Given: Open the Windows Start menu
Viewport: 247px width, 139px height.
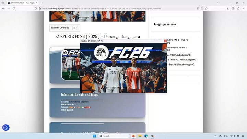Looking at the screenshot, I should point(95,136).
